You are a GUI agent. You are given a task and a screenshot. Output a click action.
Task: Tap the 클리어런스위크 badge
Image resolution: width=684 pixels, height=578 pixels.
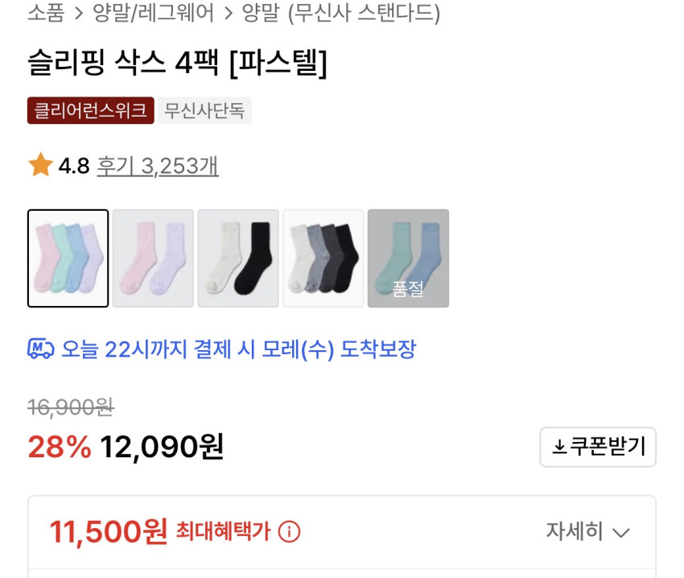pos(90,110)
